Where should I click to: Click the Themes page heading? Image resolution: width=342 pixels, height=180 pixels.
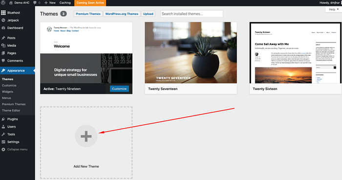pyautogui.click(x=49, y=14)
